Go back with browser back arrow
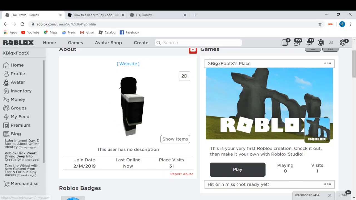This screenshot has width=356, height=200. click(6, 24)
